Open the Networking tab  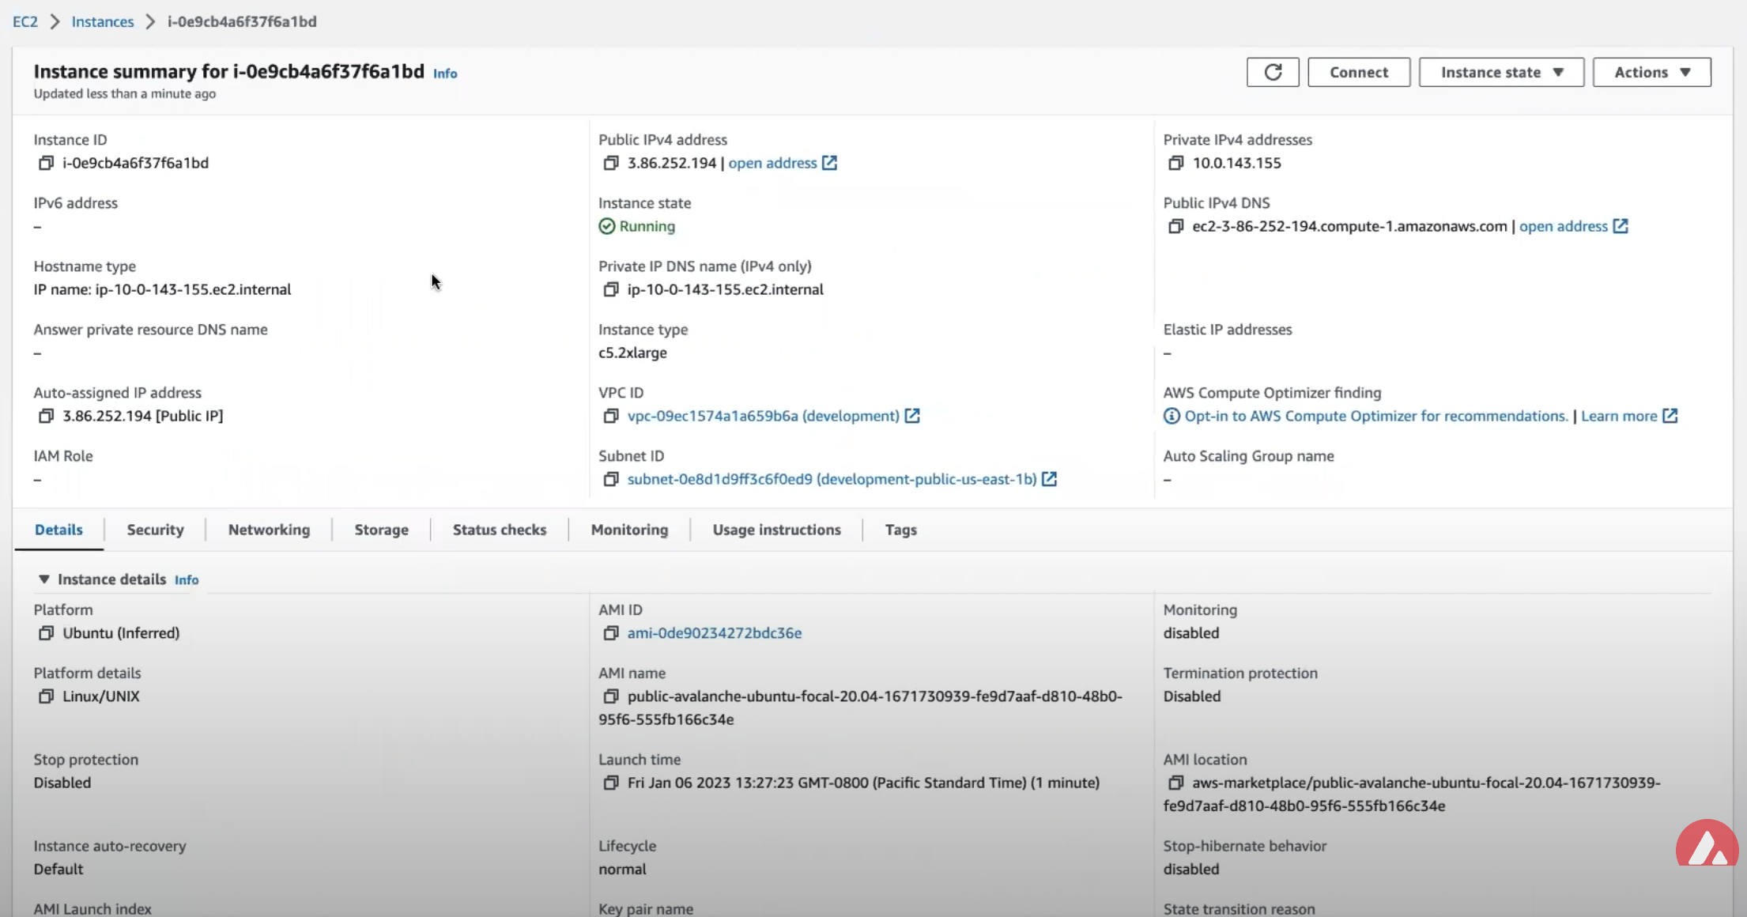pos(269,530)
